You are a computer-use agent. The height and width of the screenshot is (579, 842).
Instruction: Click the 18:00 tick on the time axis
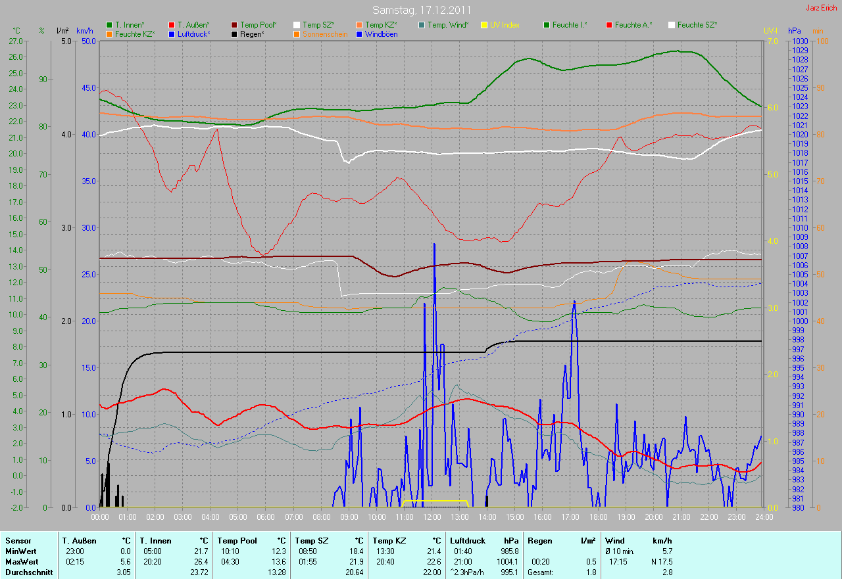pyautogui.click(x=597, y=517)
